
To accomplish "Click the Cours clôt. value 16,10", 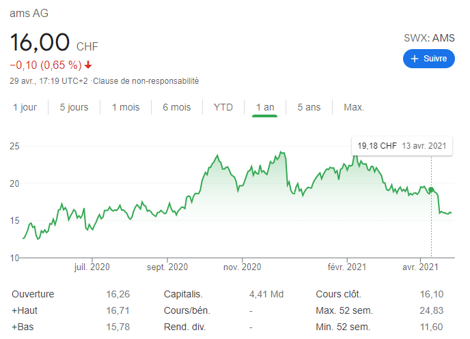I will 432,294.
